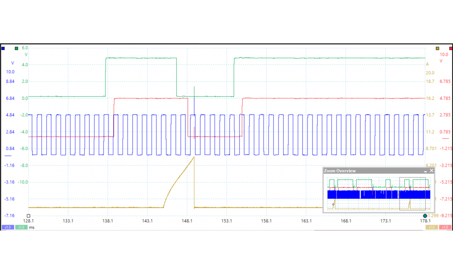Viewport: 453px width, 274px height.
Task: Minimize the Zoom Overview panel
Action: 426,171
